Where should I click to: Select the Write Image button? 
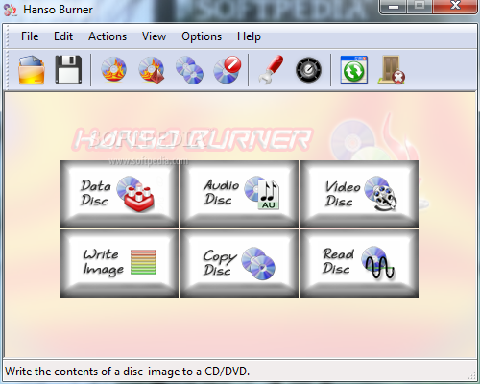[119, 263]
